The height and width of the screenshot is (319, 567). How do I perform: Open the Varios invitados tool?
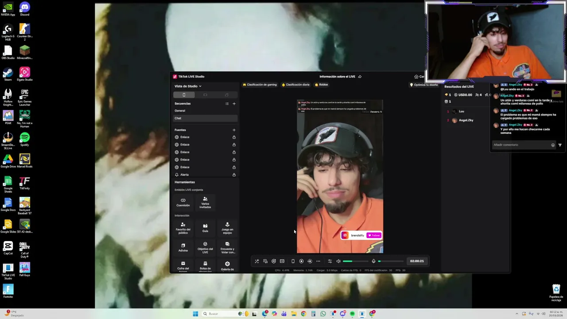point(205,202)
